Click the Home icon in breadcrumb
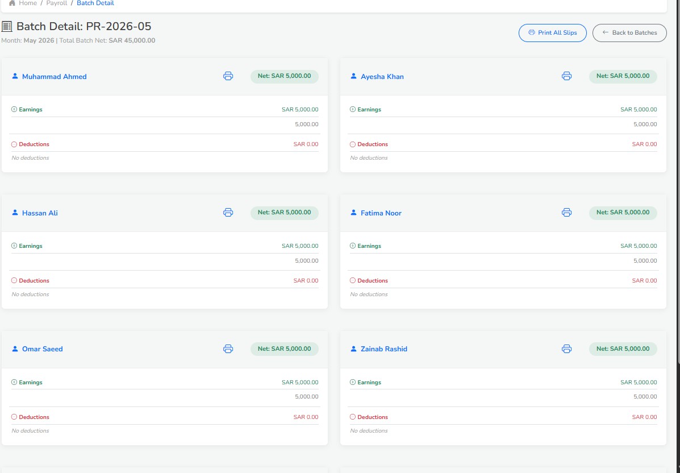 tap(12, 3)
